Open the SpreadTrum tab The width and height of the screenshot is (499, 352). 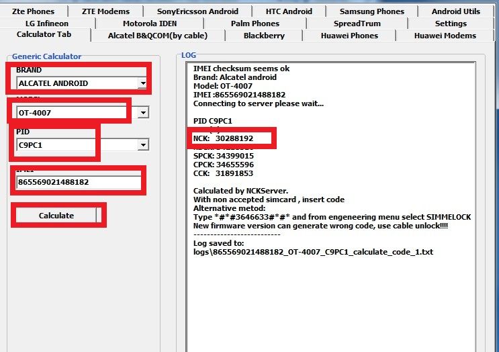pyautogui.click(x=357, y=24)
